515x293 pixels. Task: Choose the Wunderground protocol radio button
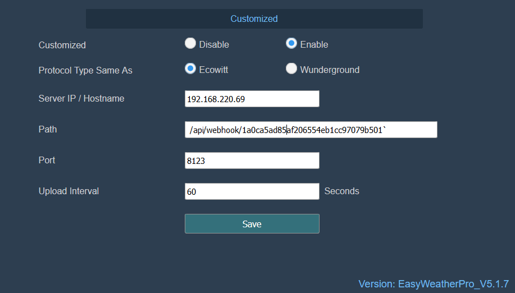(x=291, y=68)
